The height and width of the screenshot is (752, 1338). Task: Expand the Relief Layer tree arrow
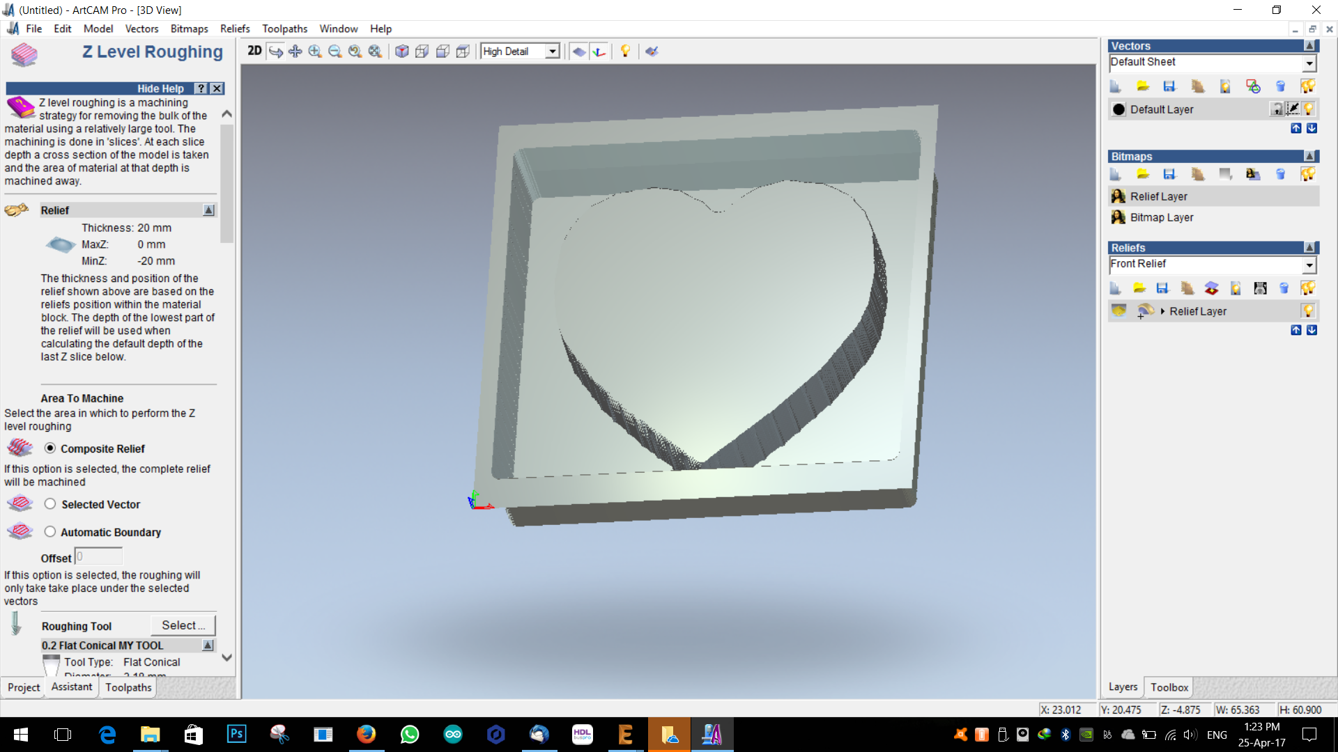coord(1162,311)
